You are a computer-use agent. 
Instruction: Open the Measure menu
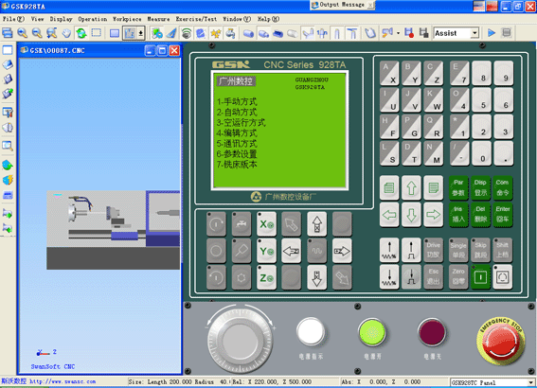(x=158, y=19)
